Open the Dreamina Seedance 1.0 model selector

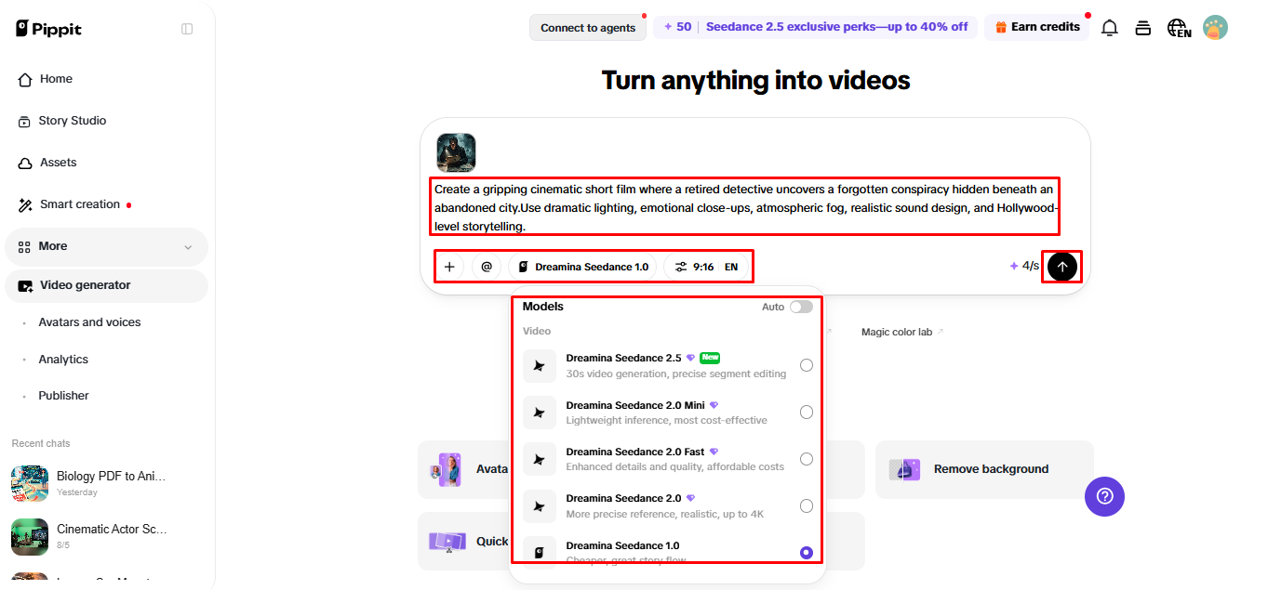pos(583,267)
